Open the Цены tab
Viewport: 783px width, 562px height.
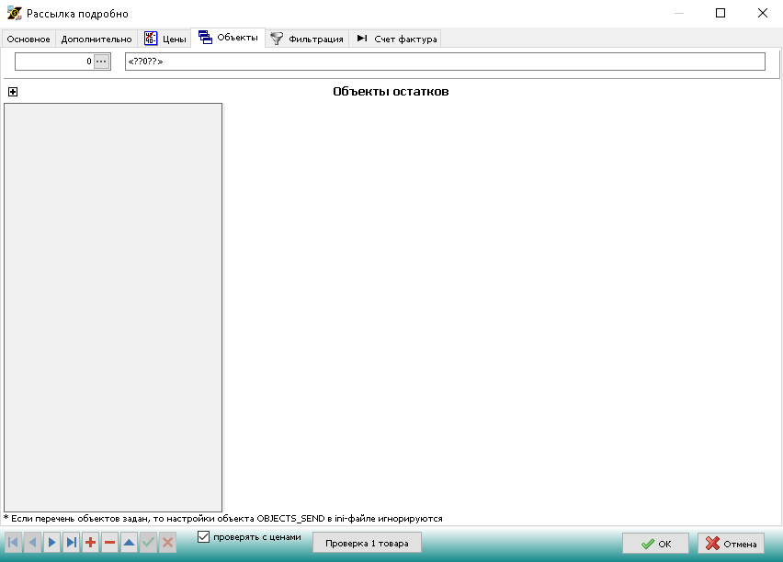[x=165, y=39]
